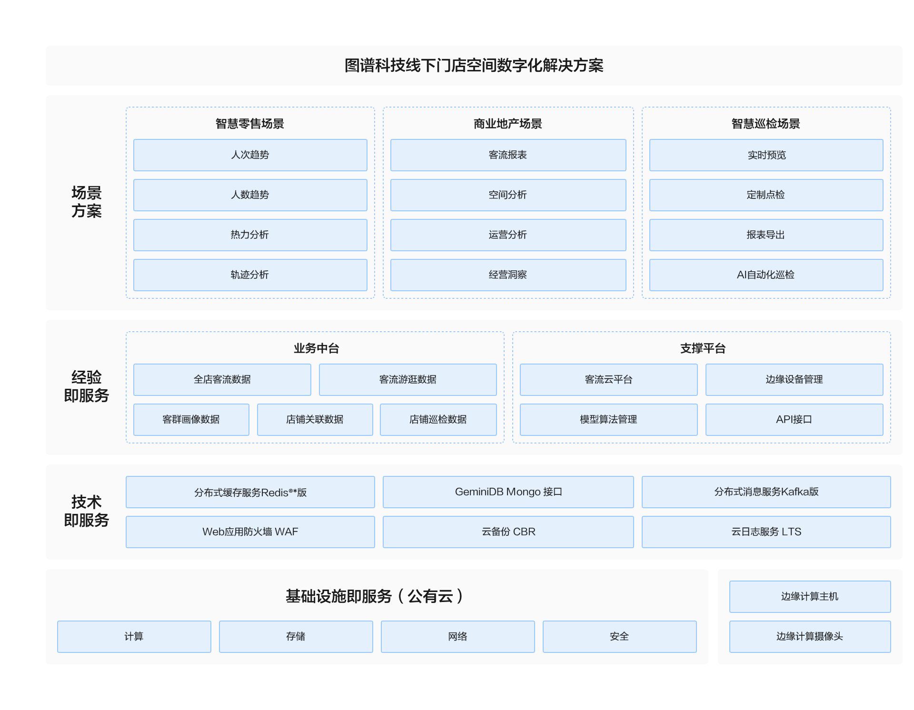Click the API接口 box
Screen dimensions: 914x710
(795, 420)
